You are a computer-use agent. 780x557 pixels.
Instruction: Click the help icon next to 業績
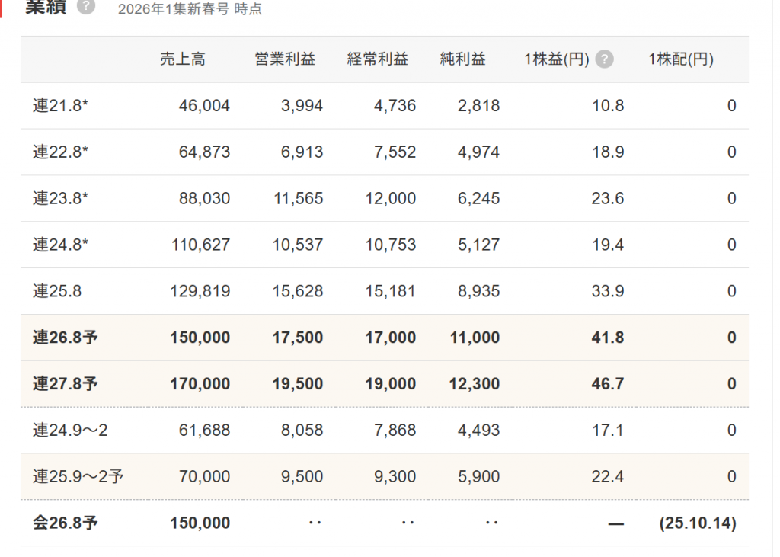tap(86, 8)
